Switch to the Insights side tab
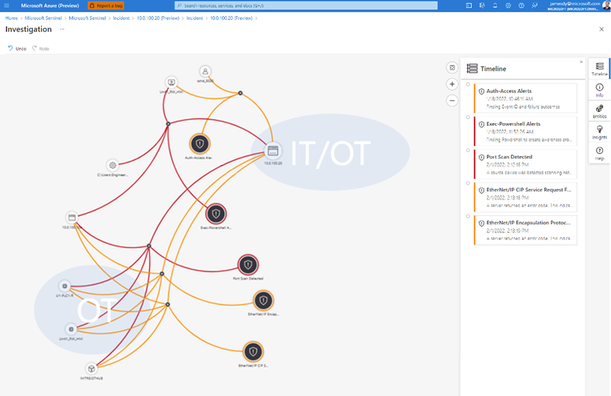The image size is (611, 396). [x=599, y=132]
